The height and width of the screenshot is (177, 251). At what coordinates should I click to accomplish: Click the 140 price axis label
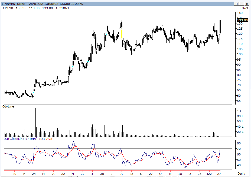240,13
